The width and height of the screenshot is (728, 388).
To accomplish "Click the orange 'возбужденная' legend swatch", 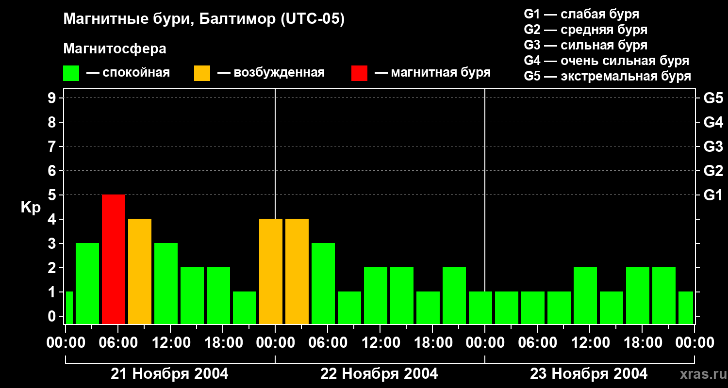I will pos(202,73).
